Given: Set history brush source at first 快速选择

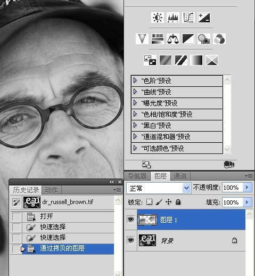Looking at the screenshot, I should click(x=17, y=227).
